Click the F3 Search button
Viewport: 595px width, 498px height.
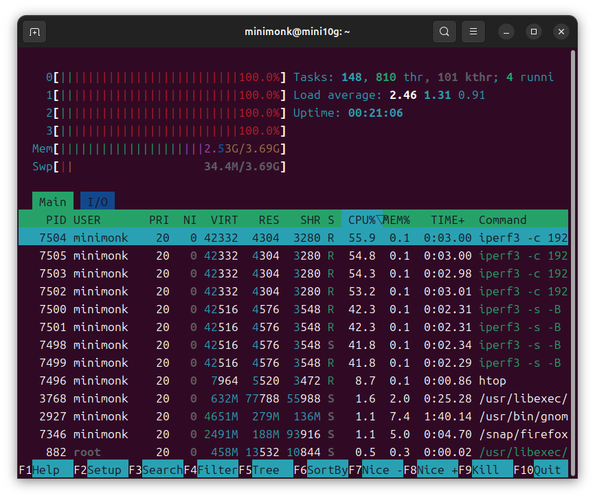coord(155,470)
